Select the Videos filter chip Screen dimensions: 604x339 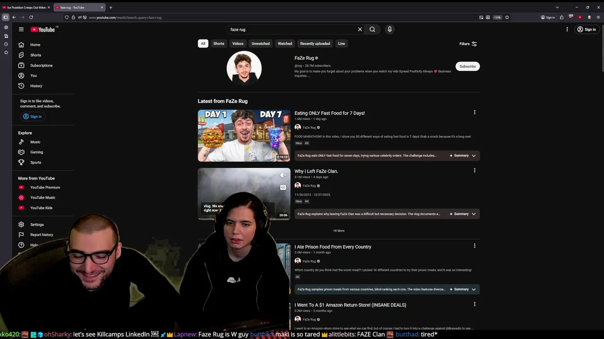(238, 43)
